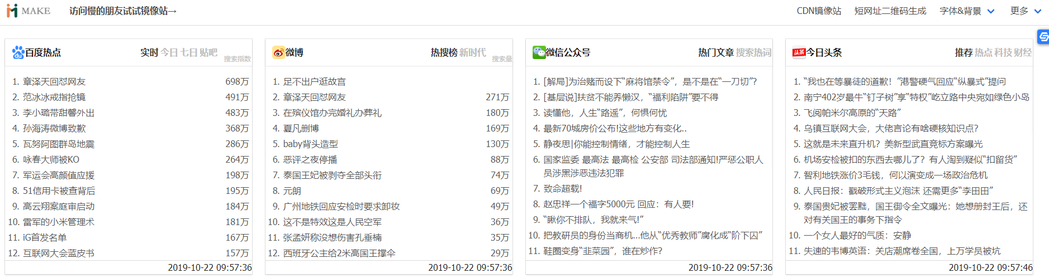Select 搜索热词 tab in WeChat panel

753,52
